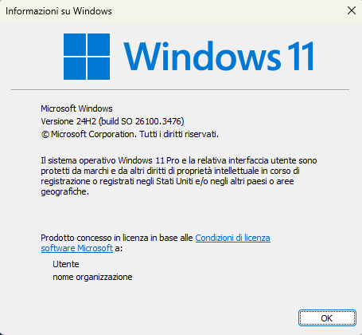Click the 'Utente' licensee name
The width and height of the screenshot is (362, 335).
(x=66, y=264)
